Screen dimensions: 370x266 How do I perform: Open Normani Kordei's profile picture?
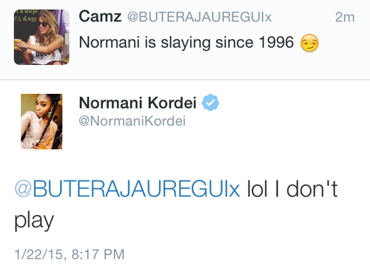pyautogui.click(x=41, y=121)
